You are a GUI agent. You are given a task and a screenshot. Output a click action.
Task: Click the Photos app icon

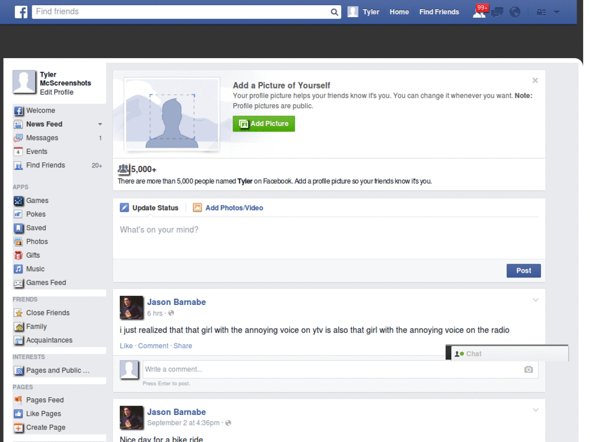18,242
